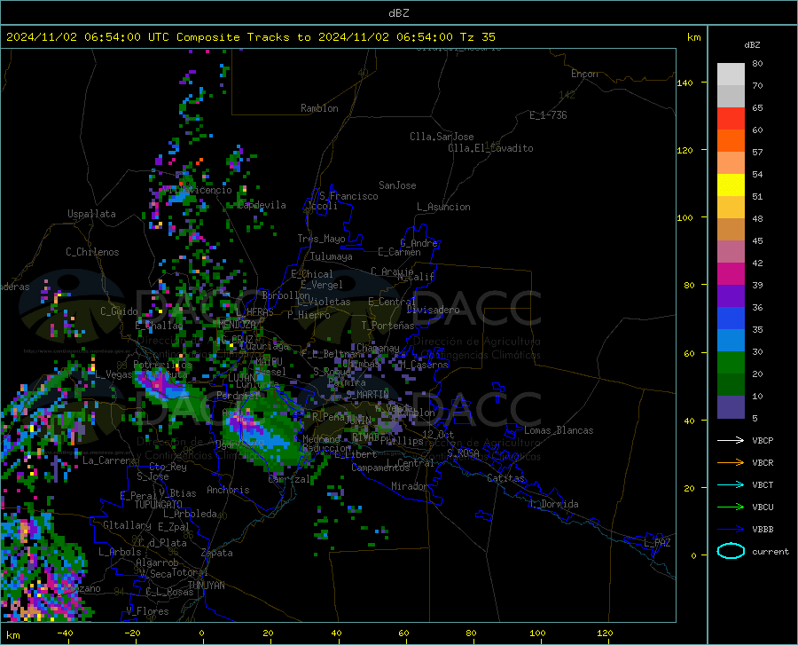This screenshot has width=798, height=645.
Task: Click the 'S_MARTIN' map label
Action: click(x=367, y=394)
